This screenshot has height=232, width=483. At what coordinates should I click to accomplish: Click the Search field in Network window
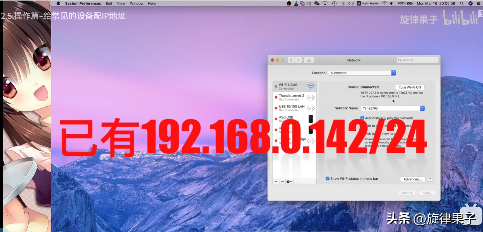tap(417, 60)
